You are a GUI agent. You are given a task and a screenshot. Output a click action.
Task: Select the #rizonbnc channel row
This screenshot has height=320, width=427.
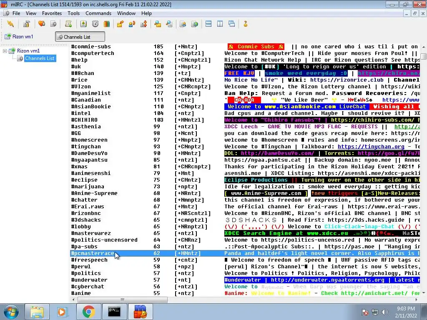[x=244, y=213]
